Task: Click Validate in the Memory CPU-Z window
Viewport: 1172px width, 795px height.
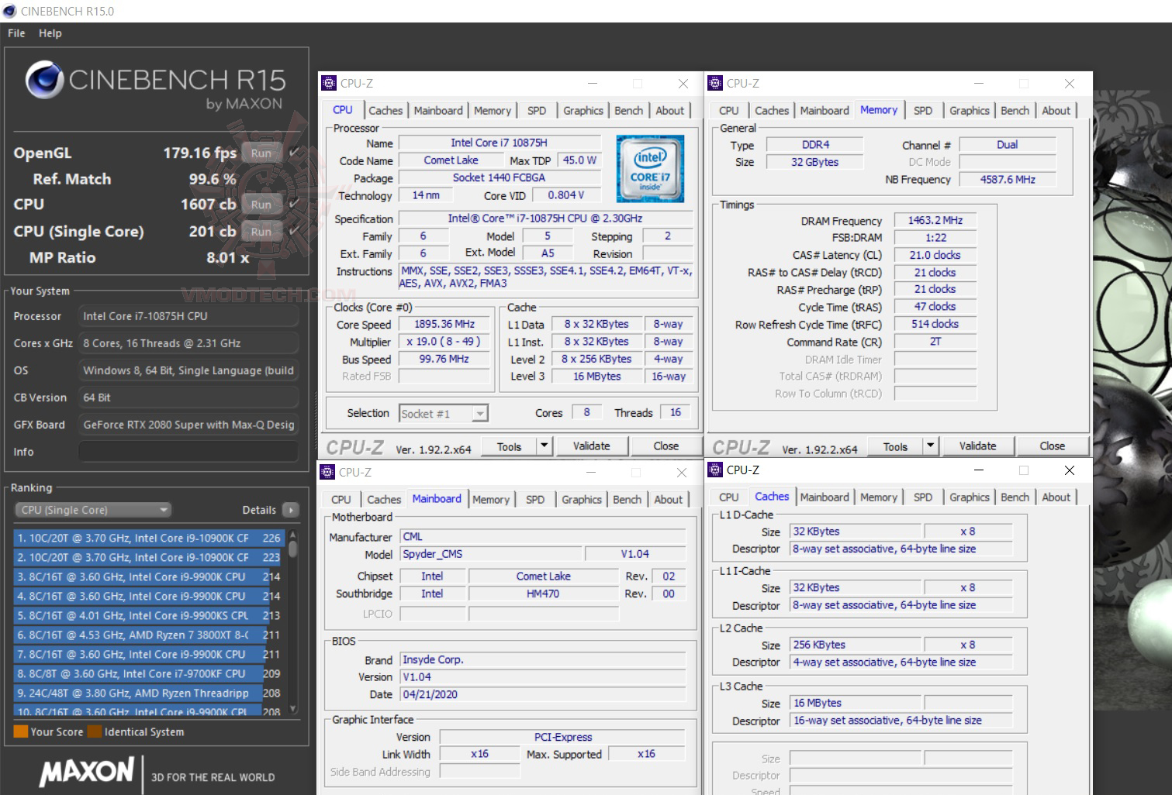Action: 977,446
